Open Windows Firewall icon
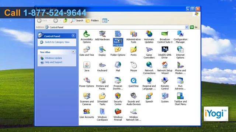The image size is (236, 132). tap(118, 115)
